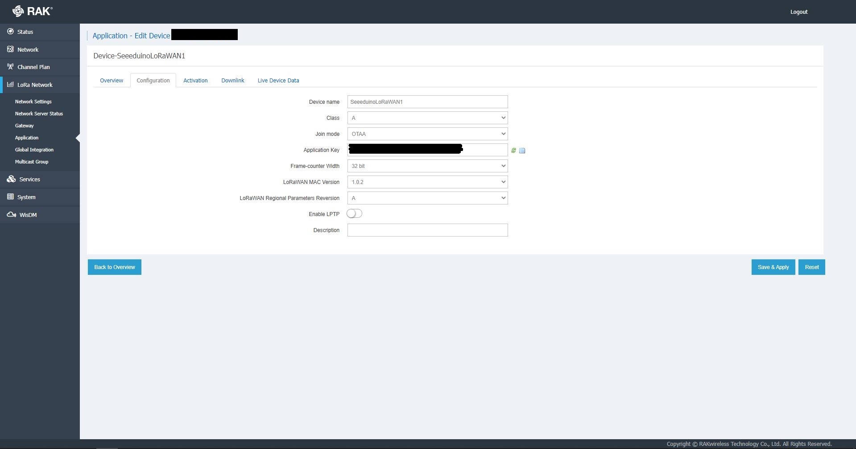The image size is (856, 449).
Task: Click into the Description input field
Action: 427,230
